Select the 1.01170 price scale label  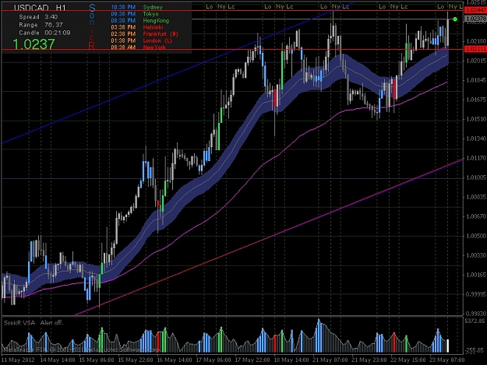(476, 158)
